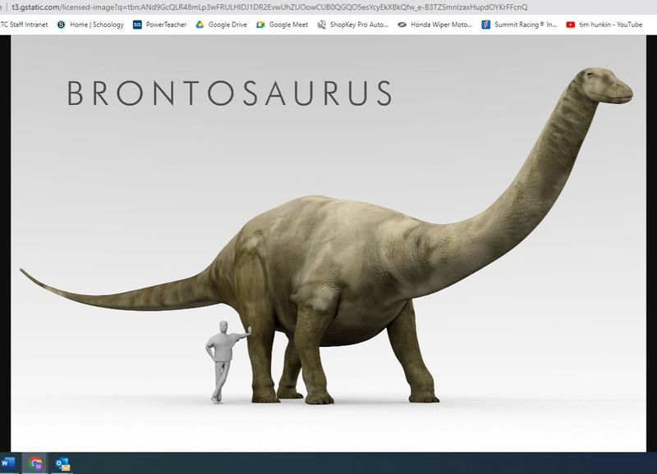Click the Schoology bookmark icon
Viewport: 657px width, 474px height.
[61, 25]
